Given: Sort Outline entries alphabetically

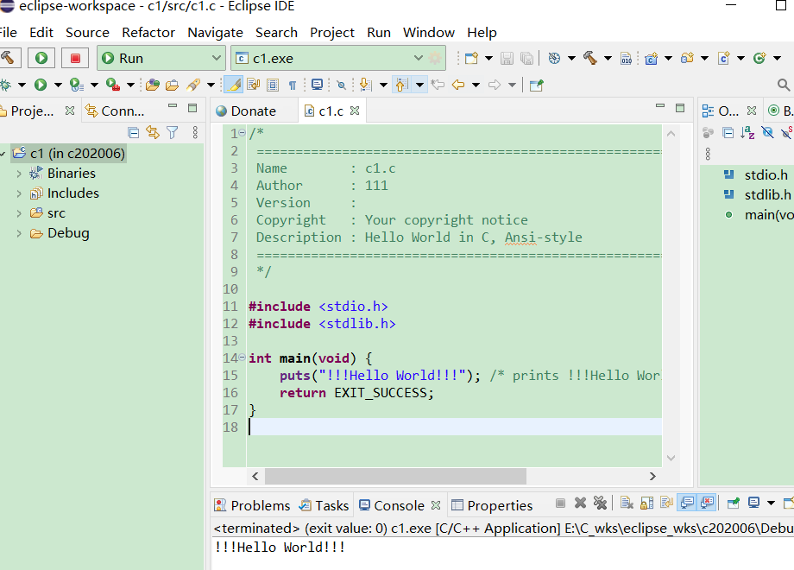Looking at the screenshot, I should click(747, 131).
